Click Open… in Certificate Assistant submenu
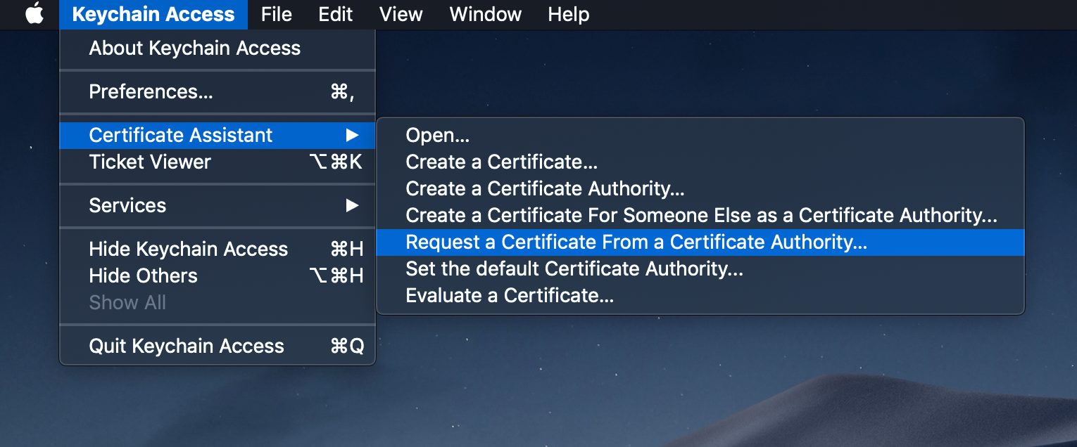The width and height of the screenshot is (1077, 447). tap(700, 136)
